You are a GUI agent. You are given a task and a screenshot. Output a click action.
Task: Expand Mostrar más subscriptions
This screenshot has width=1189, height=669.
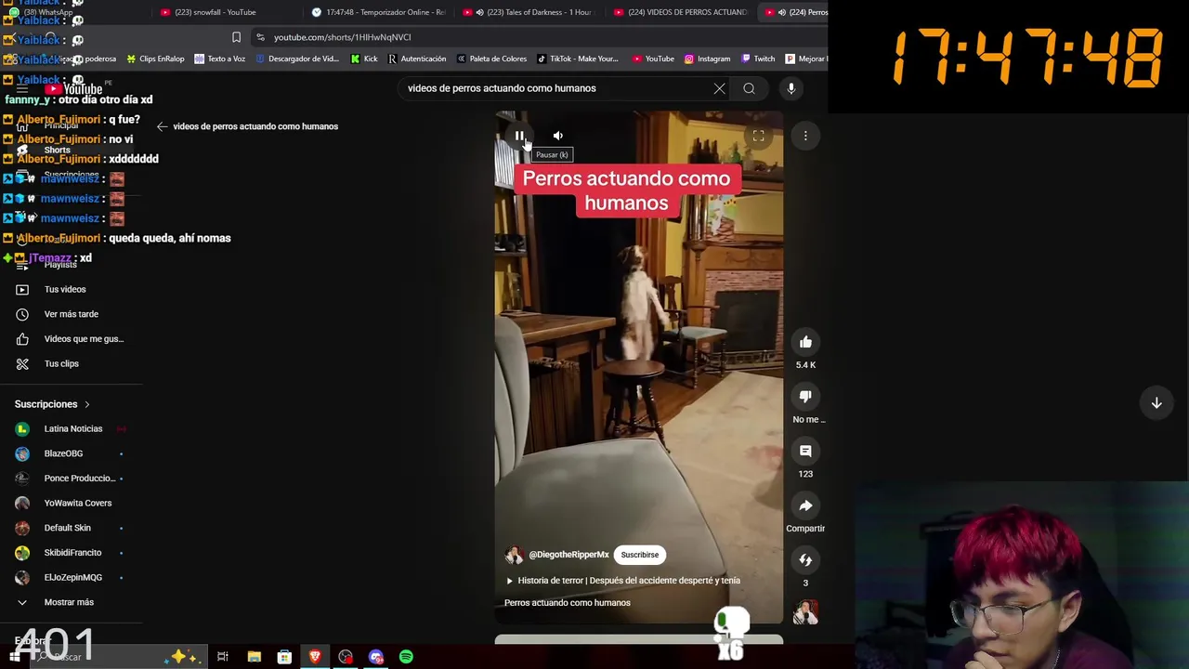pyautogui.click(x=71, y=602)
